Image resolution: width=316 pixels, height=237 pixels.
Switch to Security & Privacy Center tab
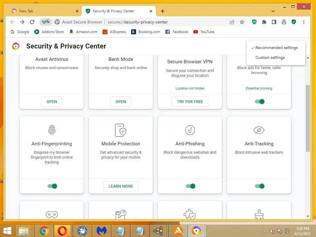click(x=119, y=11)
